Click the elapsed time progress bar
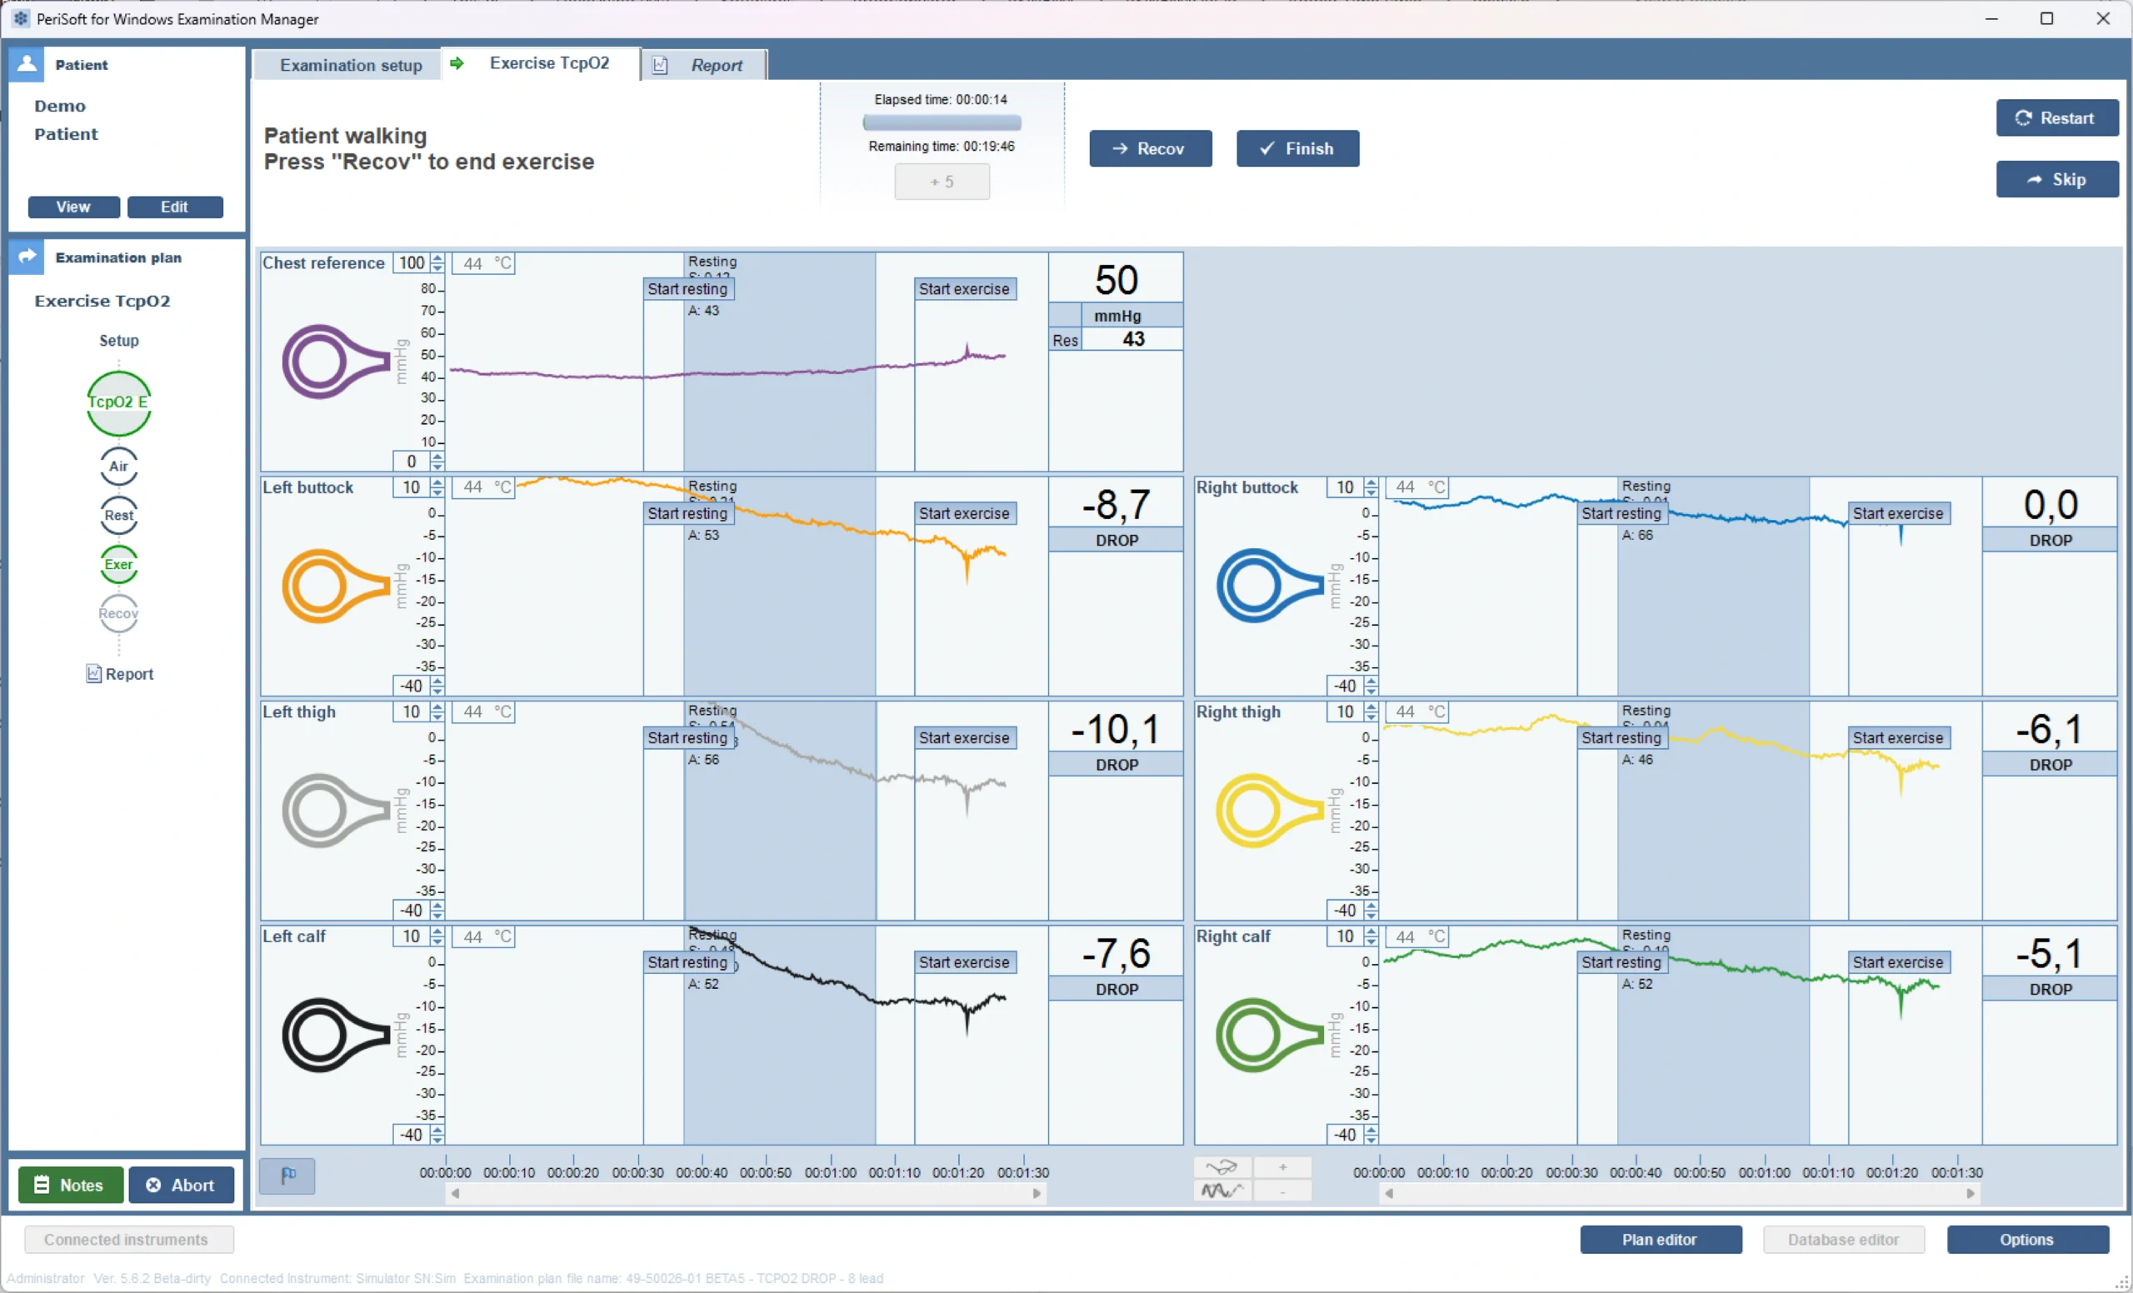The image size is (2133, 1293). tap(941, 123)
